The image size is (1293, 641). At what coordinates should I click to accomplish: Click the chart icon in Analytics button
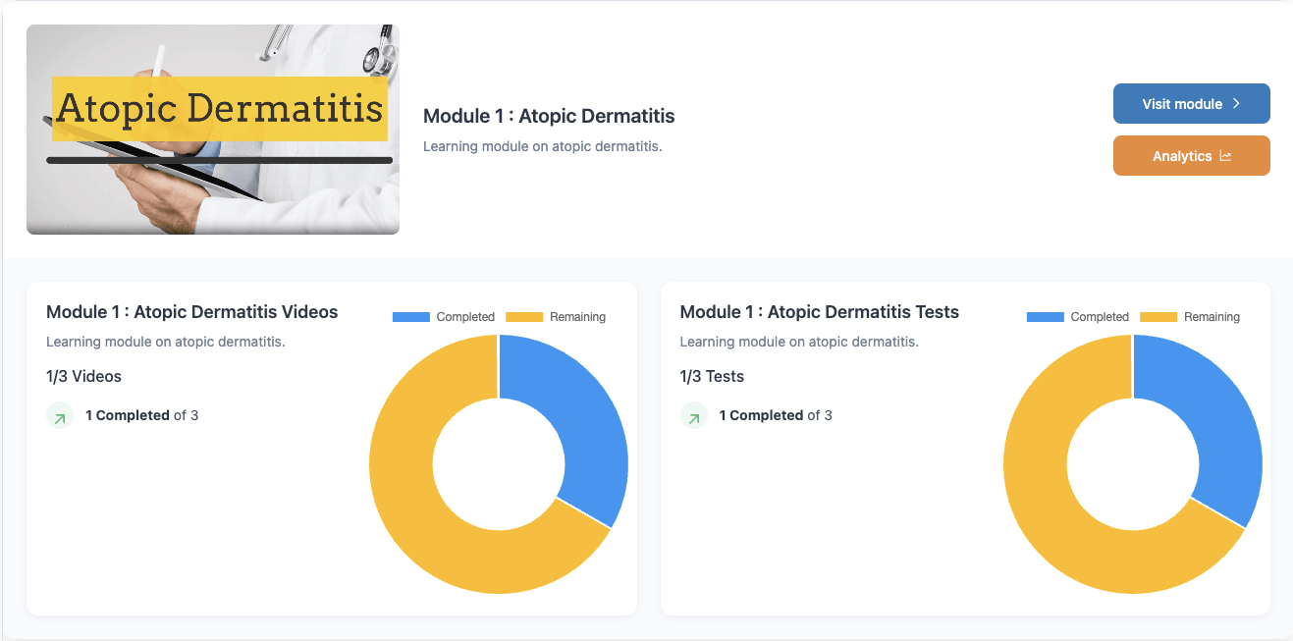click(1225, 156)
